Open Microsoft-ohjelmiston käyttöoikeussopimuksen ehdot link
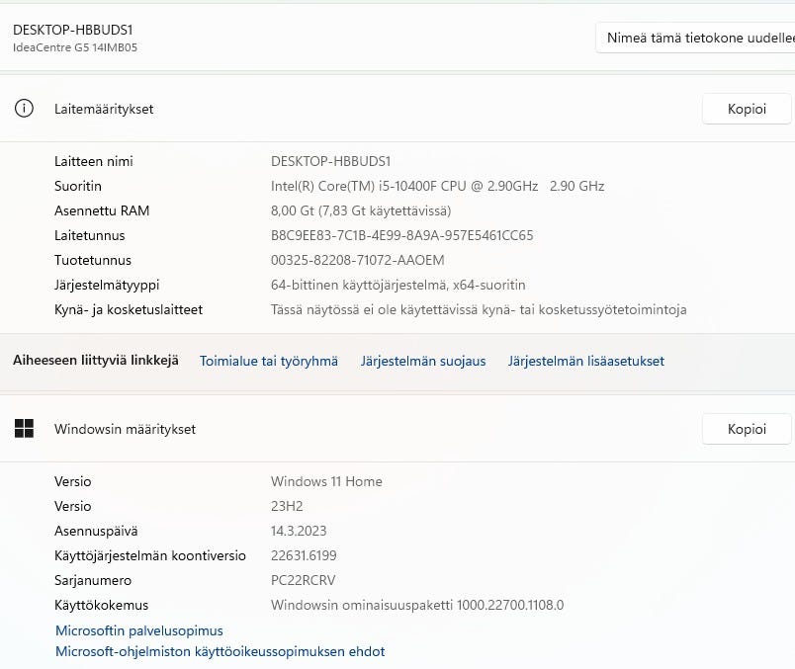Screen dimensions: 795x669 click(x=220, y=651)
